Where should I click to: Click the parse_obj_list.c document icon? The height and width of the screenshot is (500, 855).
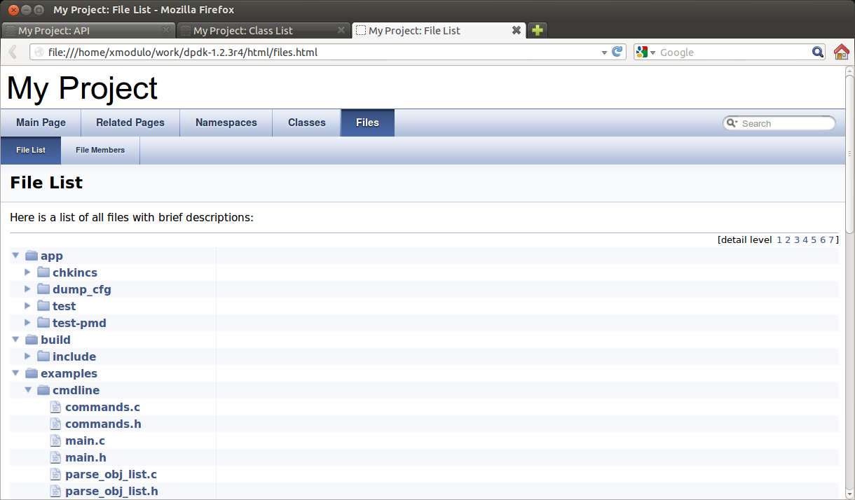pyautogui.click(x=56, y=474)
